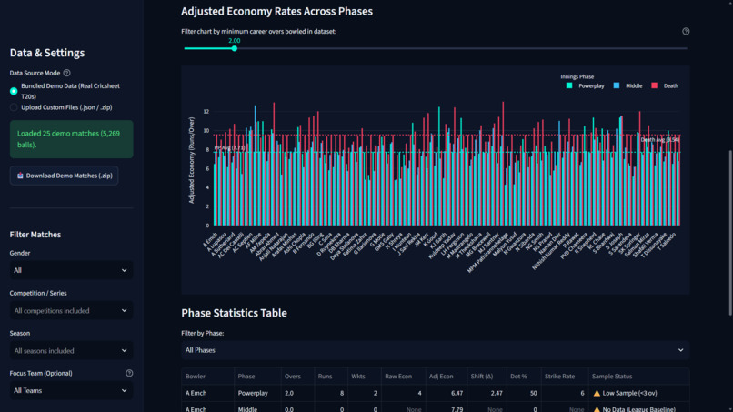This screenshot has width=733, height=412.
Task: Click Loaded 25 demo matches message
Action: [x=71, y=139]
